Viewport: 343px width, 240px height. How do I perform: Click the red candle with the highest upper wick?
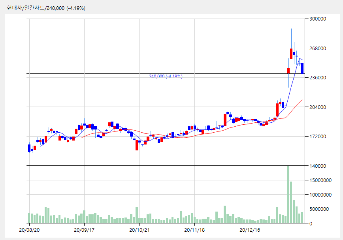point(291,54)
